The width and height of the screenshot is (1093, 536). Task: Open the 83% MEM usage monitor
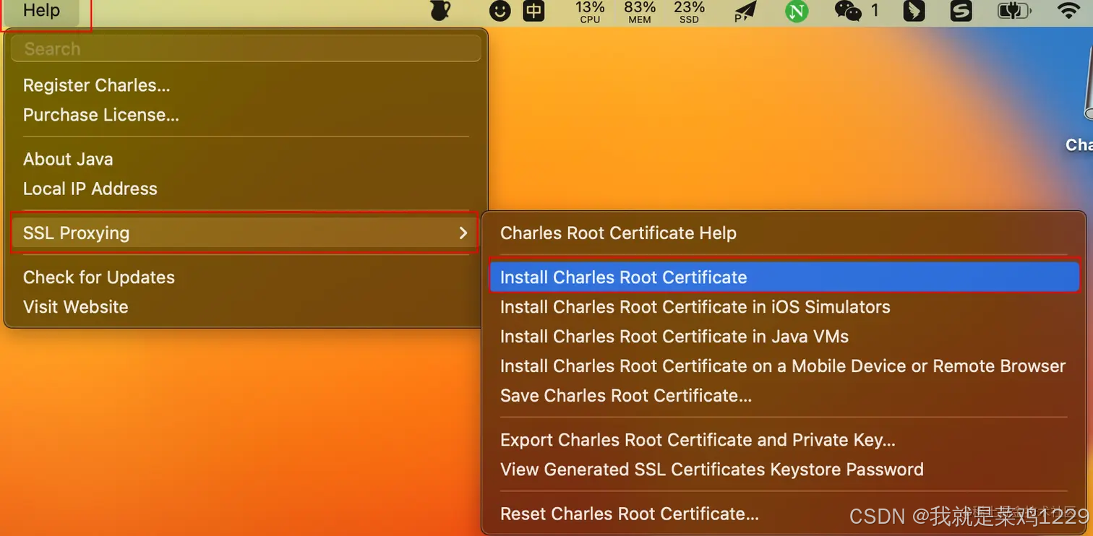coord(640,12)
